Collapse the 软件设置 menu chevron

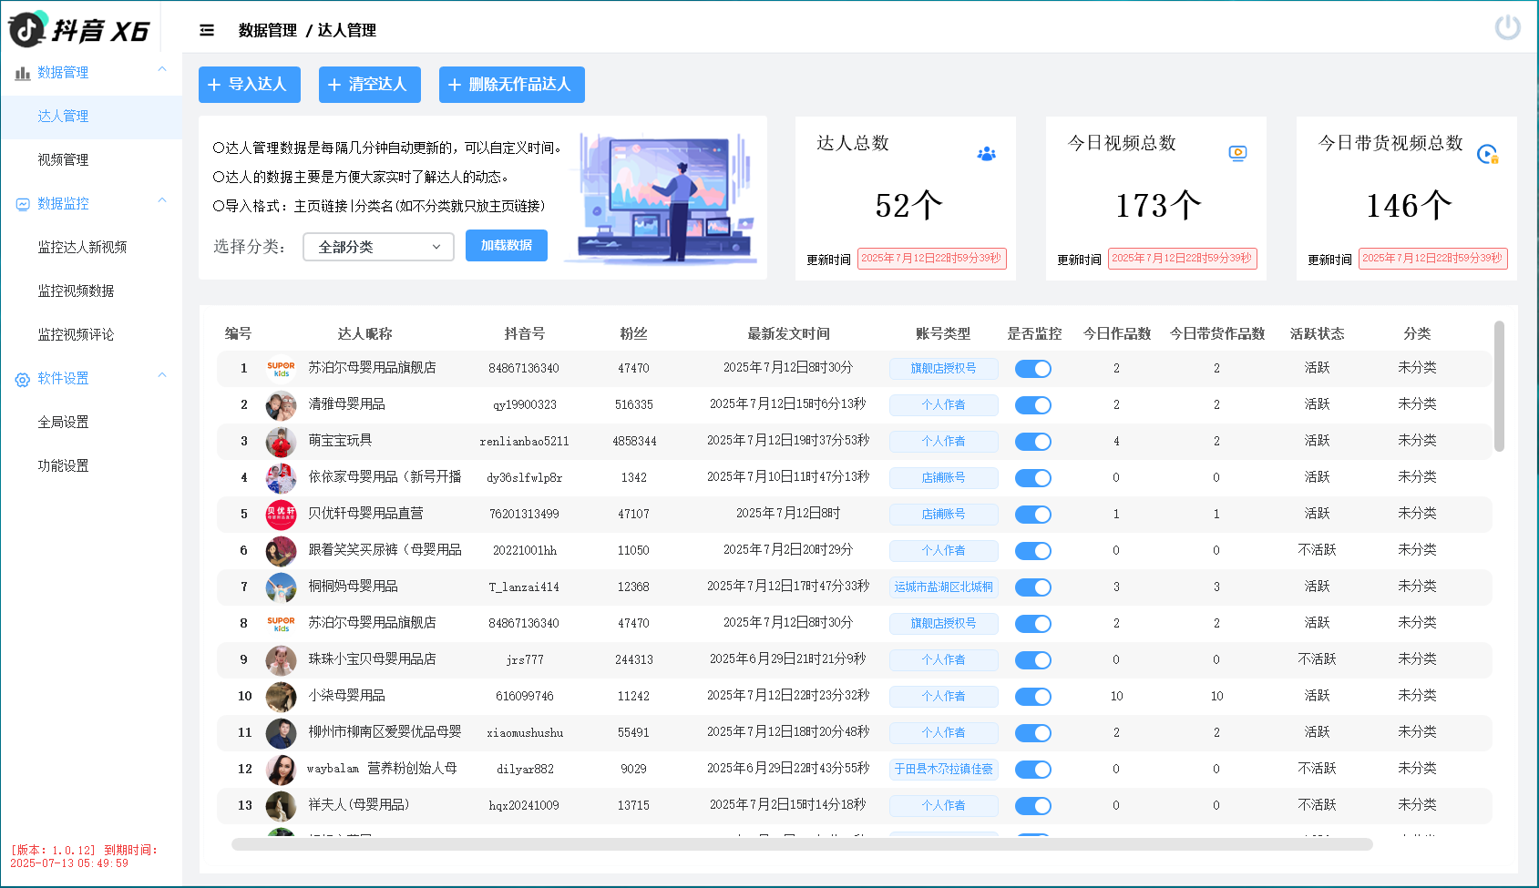162,375
